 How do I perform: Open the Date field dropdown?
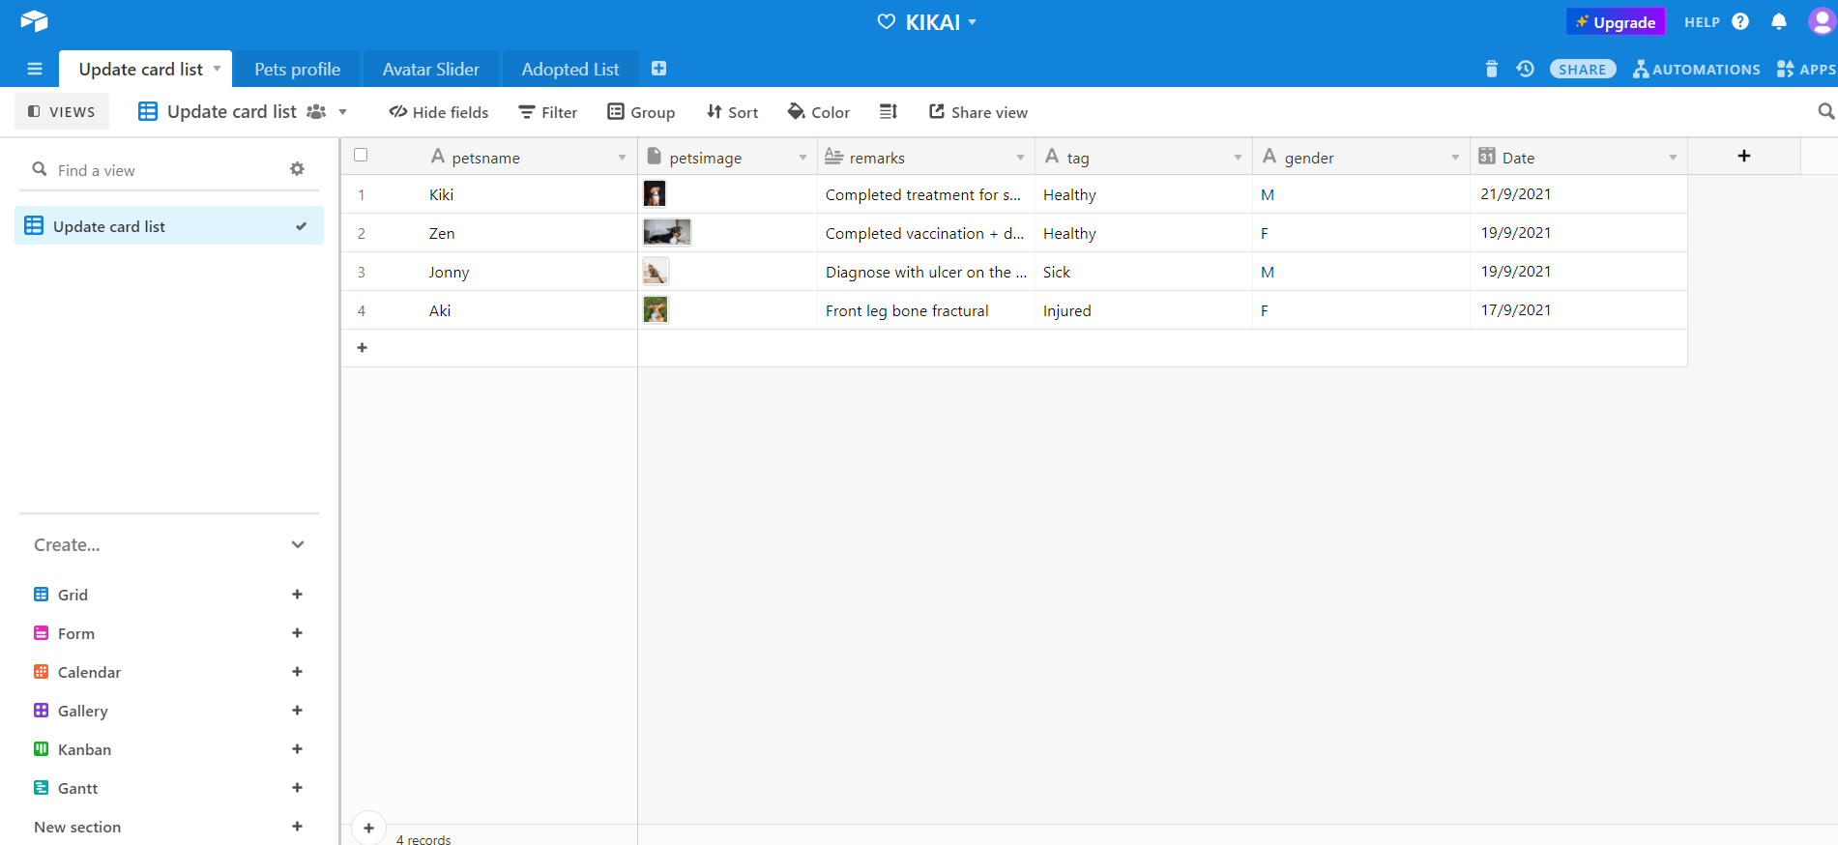(x=1673, y=158)
